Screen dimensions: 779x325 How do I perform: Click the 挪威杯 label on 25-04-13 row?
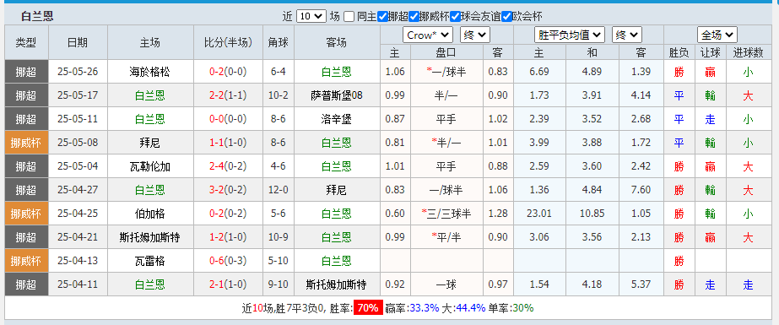(x=26, y=261)
